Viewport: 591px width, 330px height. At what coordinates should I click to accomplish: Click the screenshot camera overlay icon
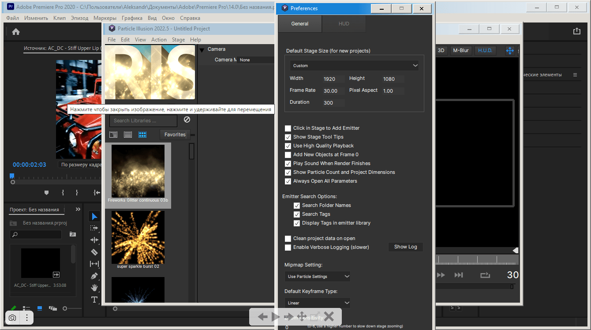12,318
